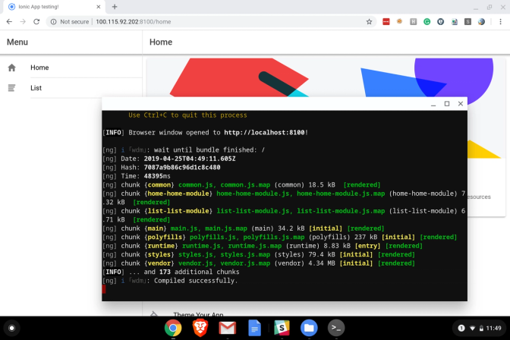510x340 pixels.
Task: Open Files app from the shelf
Action: [309, 328]
